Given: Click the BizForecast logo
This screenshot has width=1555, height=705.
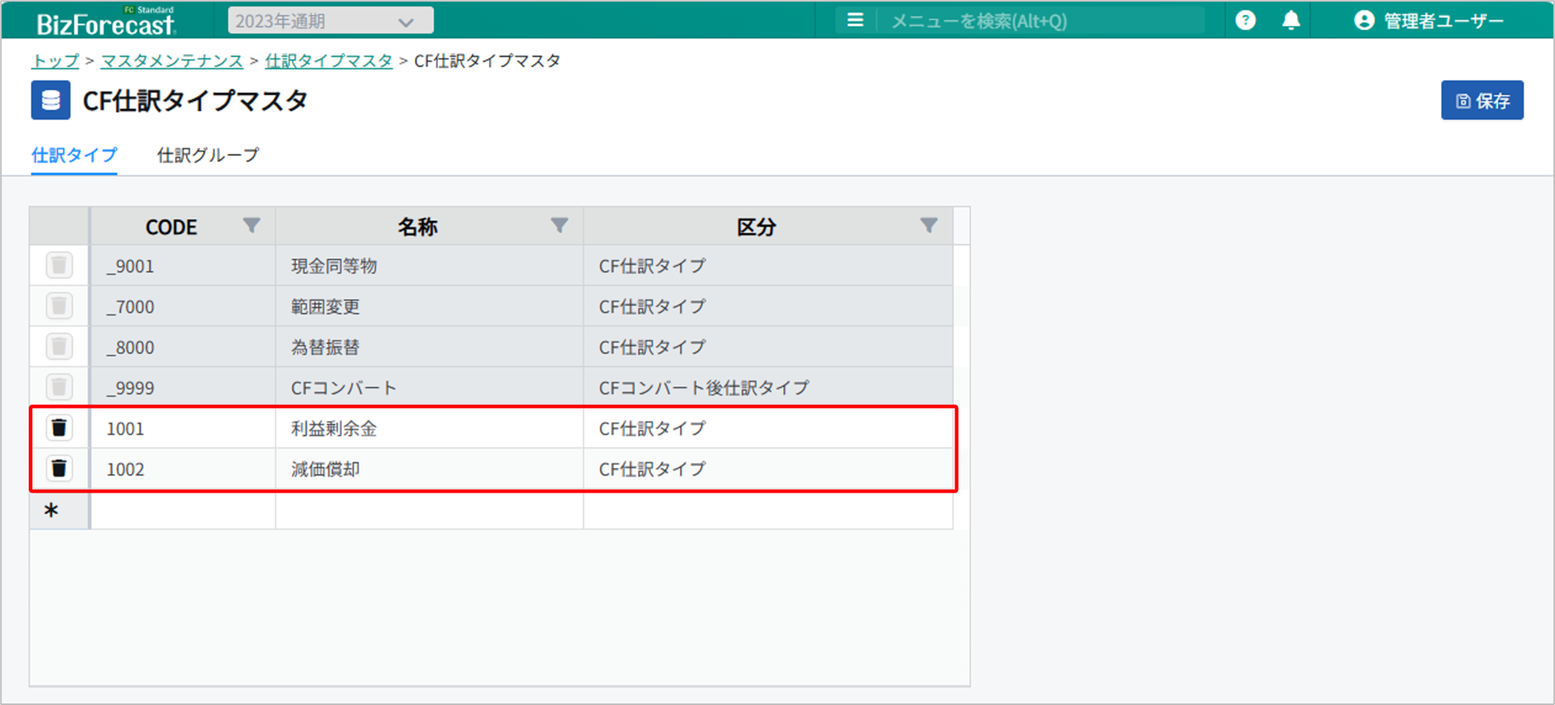Looking at the screenshot, I should [x=106, y=22].
